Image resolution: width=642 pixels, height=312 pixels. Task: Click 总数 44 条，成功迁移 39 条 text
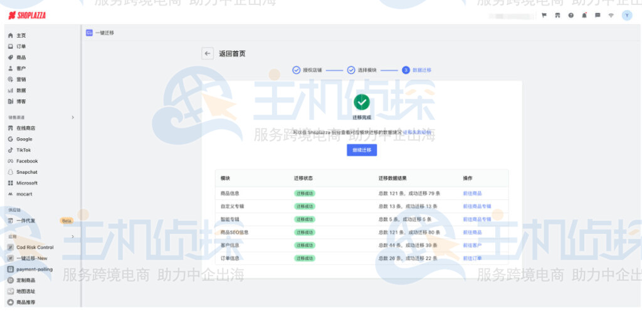click(408, 246)
